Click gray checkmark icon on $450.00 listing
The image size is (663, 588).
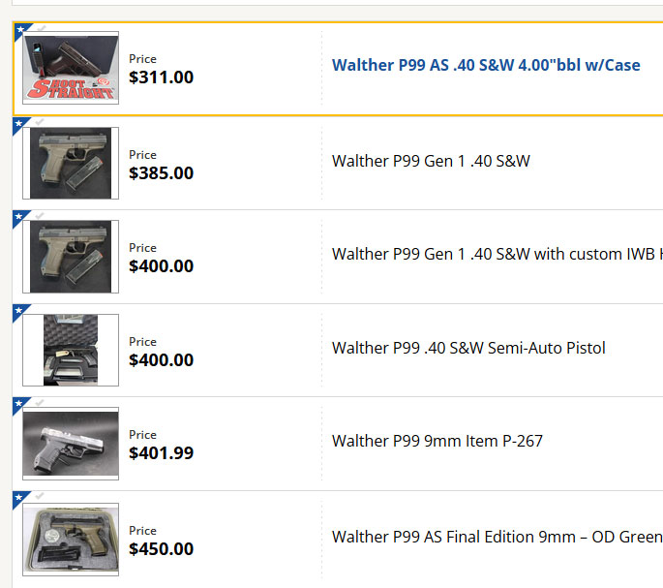(x=40, y=496)
